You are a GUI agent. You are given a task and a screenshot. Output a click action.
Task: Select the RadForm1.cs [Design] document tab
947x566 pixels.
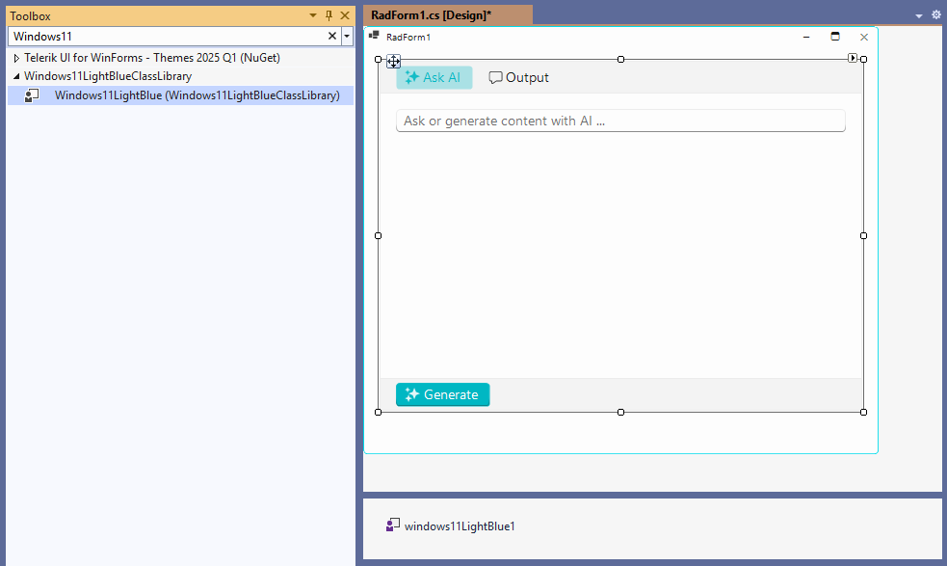[448, 14]
